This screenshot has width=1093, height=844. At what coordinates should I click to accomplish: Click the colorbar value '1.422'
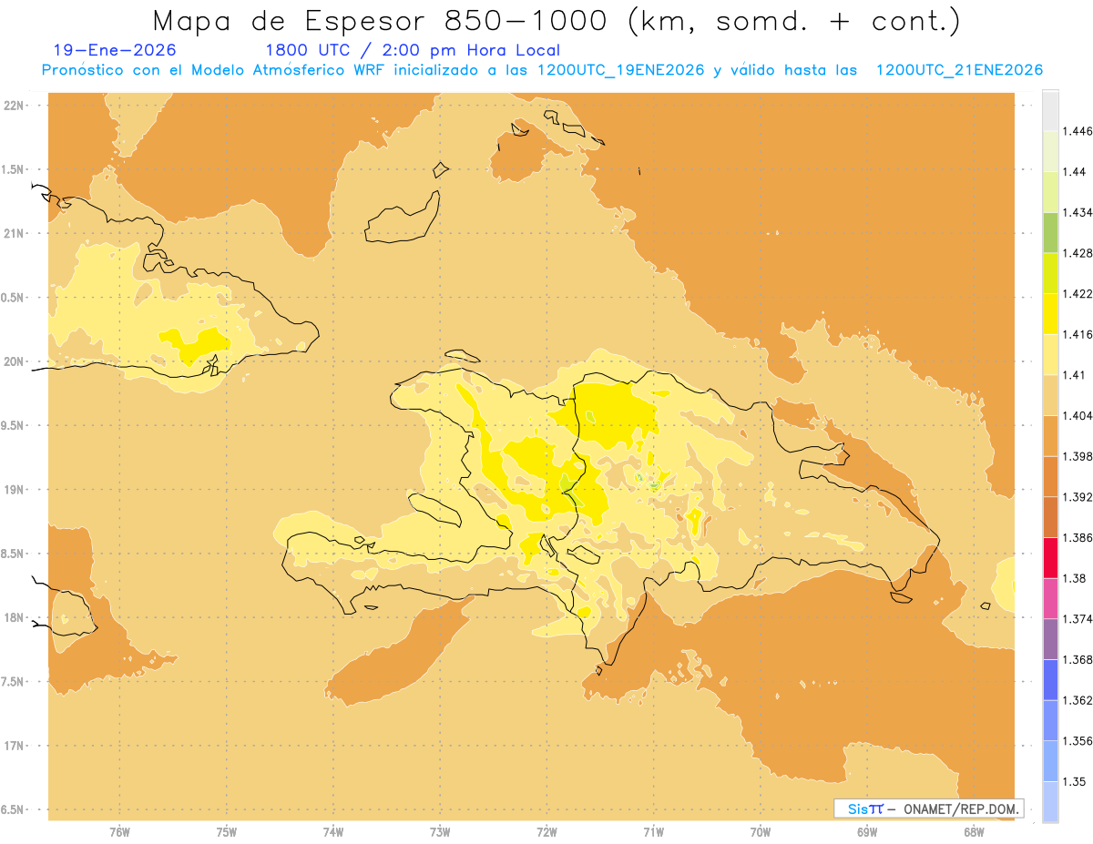[x=1077, y=294]
